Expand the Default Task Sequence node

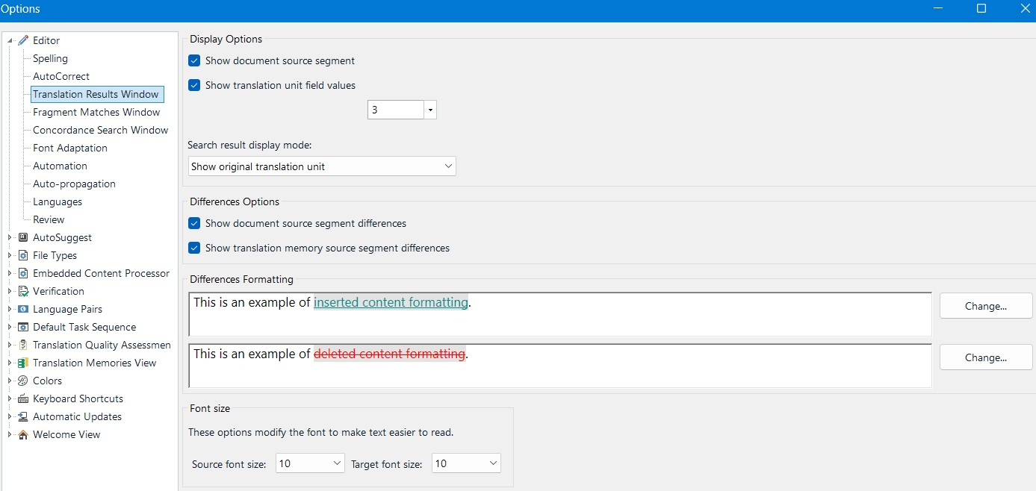(x=10, y=327)
